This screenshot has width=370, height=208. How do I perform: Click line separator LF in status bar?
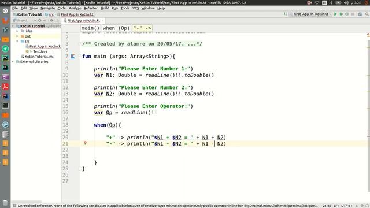[336, 206]
